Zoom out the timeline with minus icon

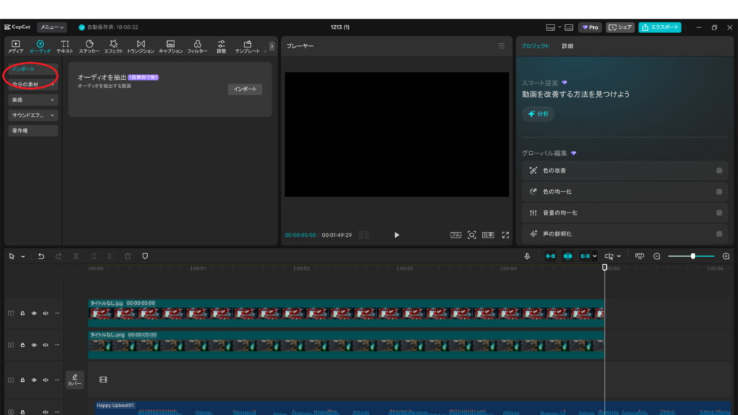click(x=657, y=256)
